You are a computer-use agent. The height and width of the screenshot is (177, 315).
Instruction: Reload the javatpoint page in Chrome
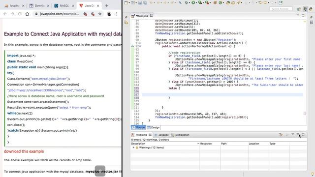point(20,14)
